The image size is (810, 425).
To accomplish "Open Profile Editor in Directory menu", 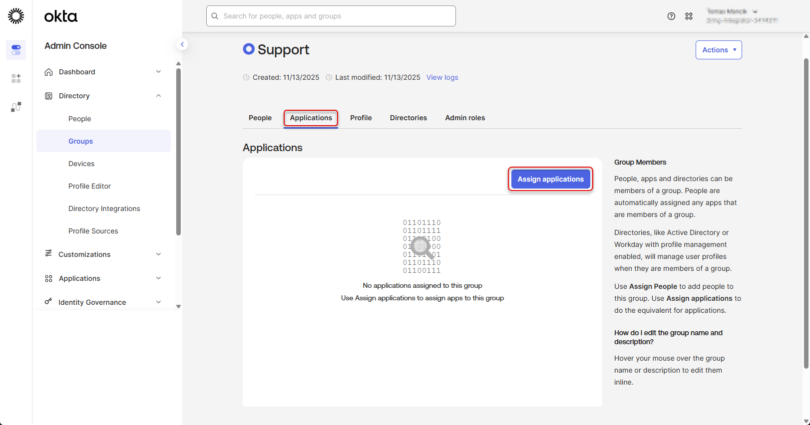I will click(x=89, y=186).
